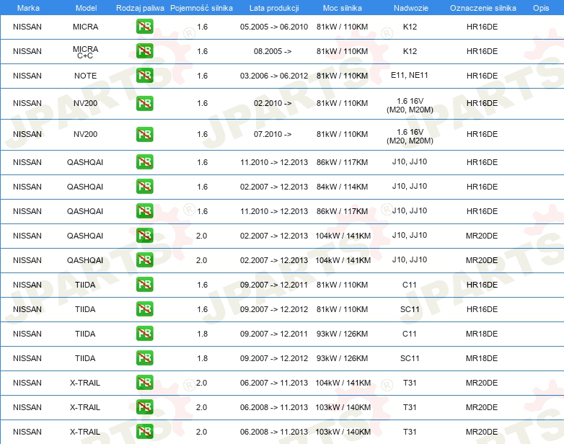The image size is (564, 444).
Task: Select fuel icon in TIIDA 1.8 C11 row
Action: pyautogui.click(x=144, y=334)
